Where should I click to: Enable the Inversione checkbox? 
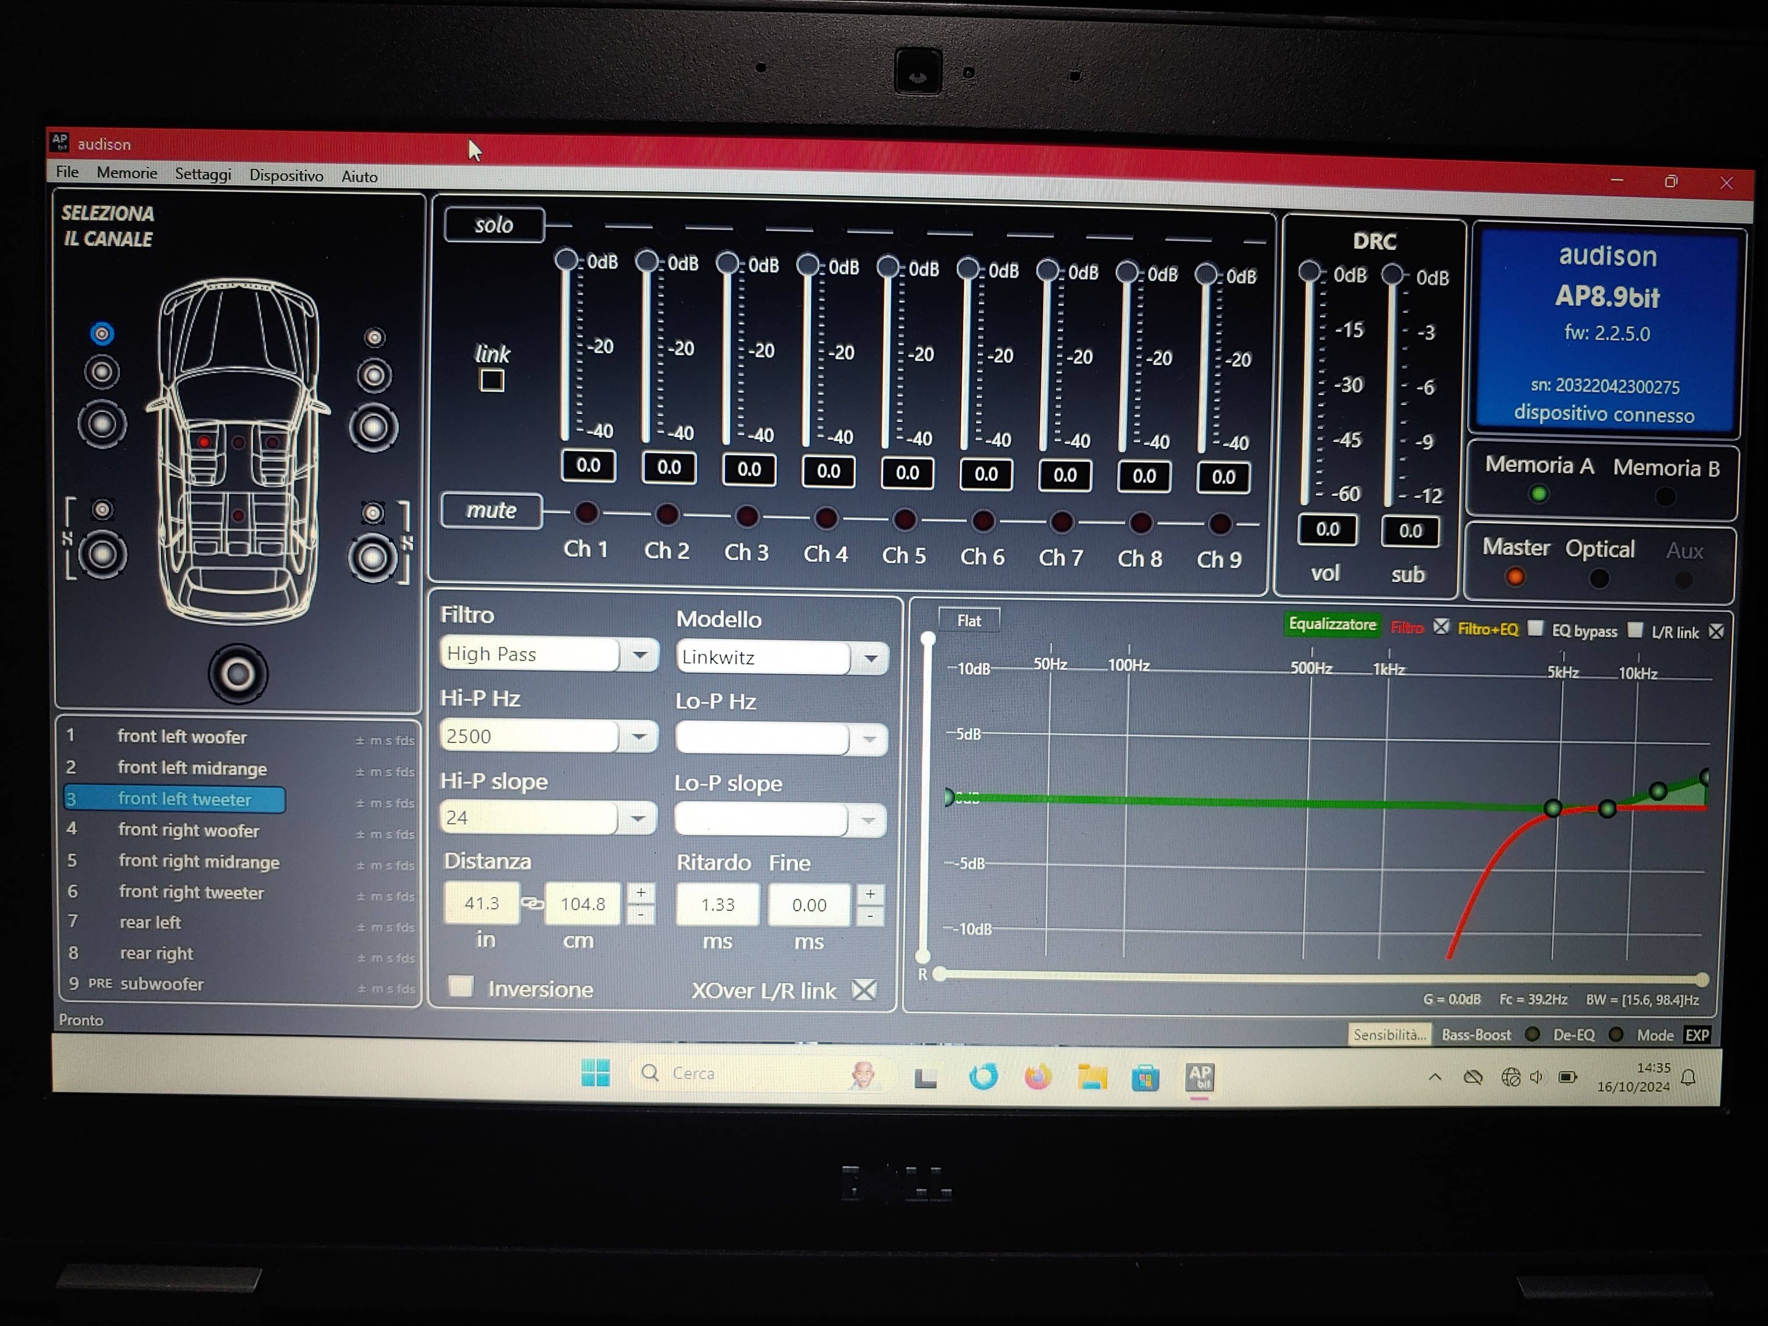(460, 986)
